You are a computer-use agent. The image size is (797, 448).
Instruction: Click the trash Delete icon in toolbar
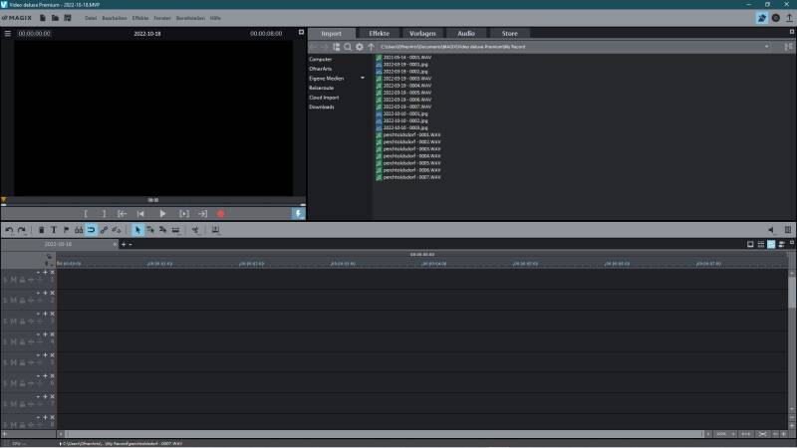41,230
